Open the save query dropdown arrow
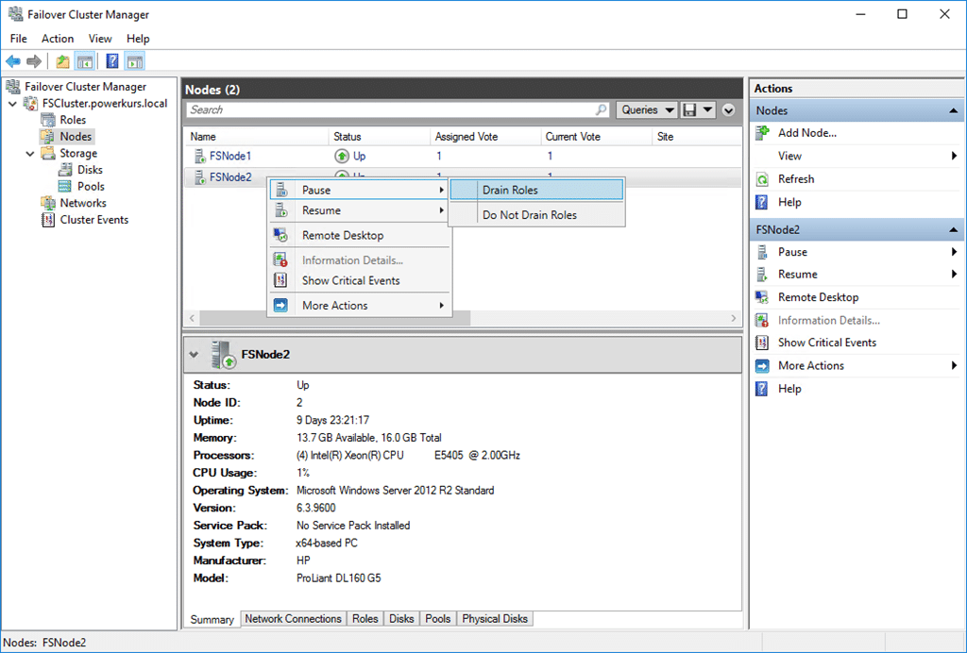This screenshot has height=653, width=967. pyautogui.click(x=707, y=110)
